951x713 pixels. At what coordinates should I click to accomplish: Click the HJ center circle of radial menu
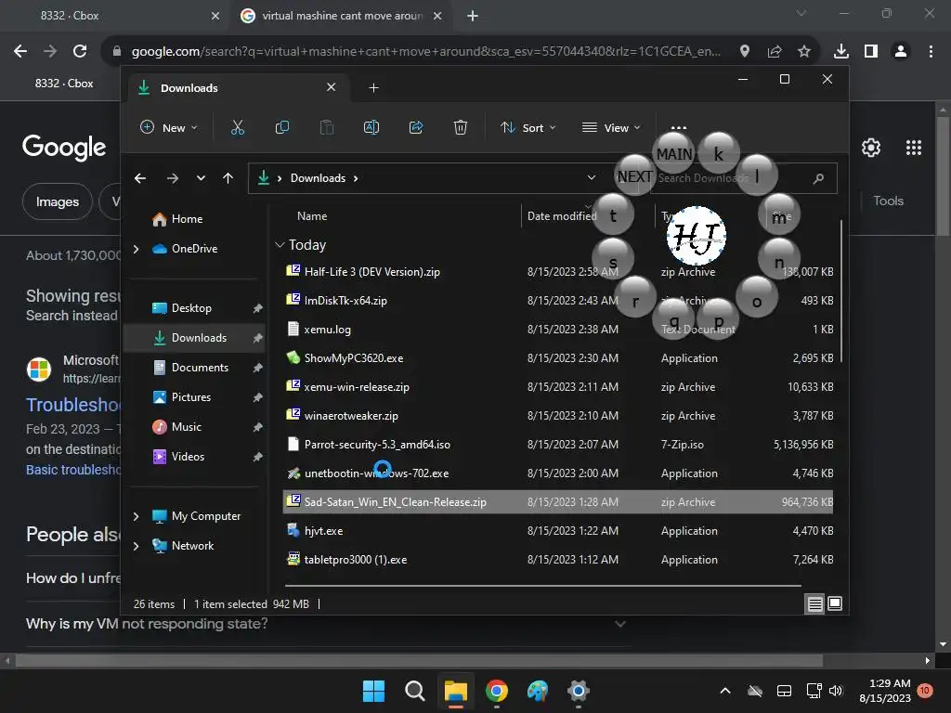click(x=697, y=237)
